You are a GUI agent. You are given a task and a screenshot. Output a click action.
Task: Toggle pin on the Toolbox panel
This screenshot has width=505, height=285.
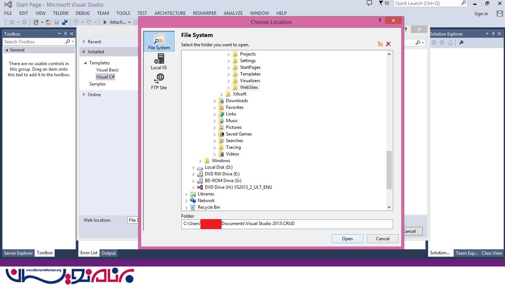click(x=66, y=34)
